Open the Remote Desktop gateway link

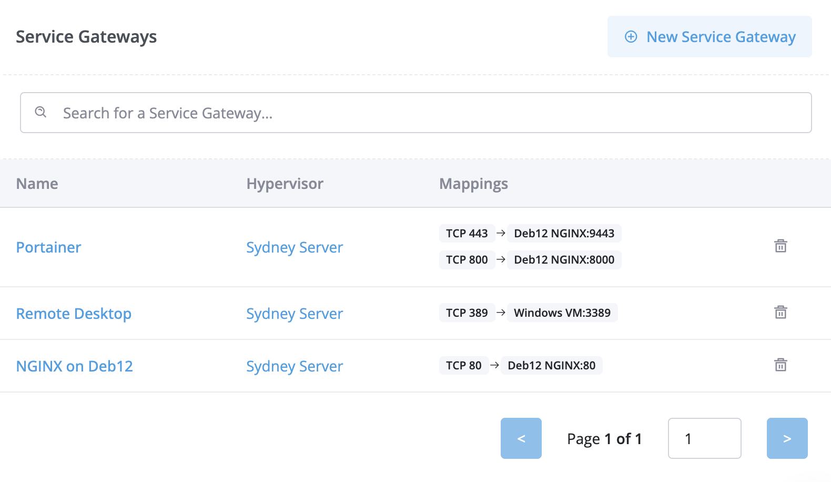(74, 314)
